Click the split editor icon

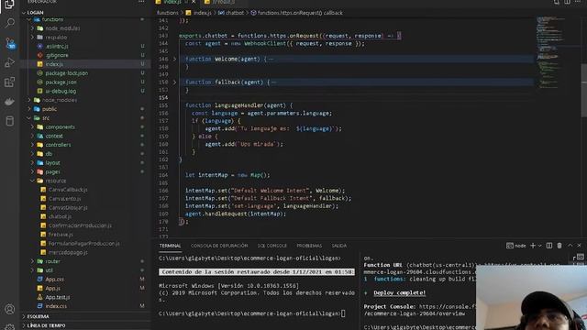[567, 2]
